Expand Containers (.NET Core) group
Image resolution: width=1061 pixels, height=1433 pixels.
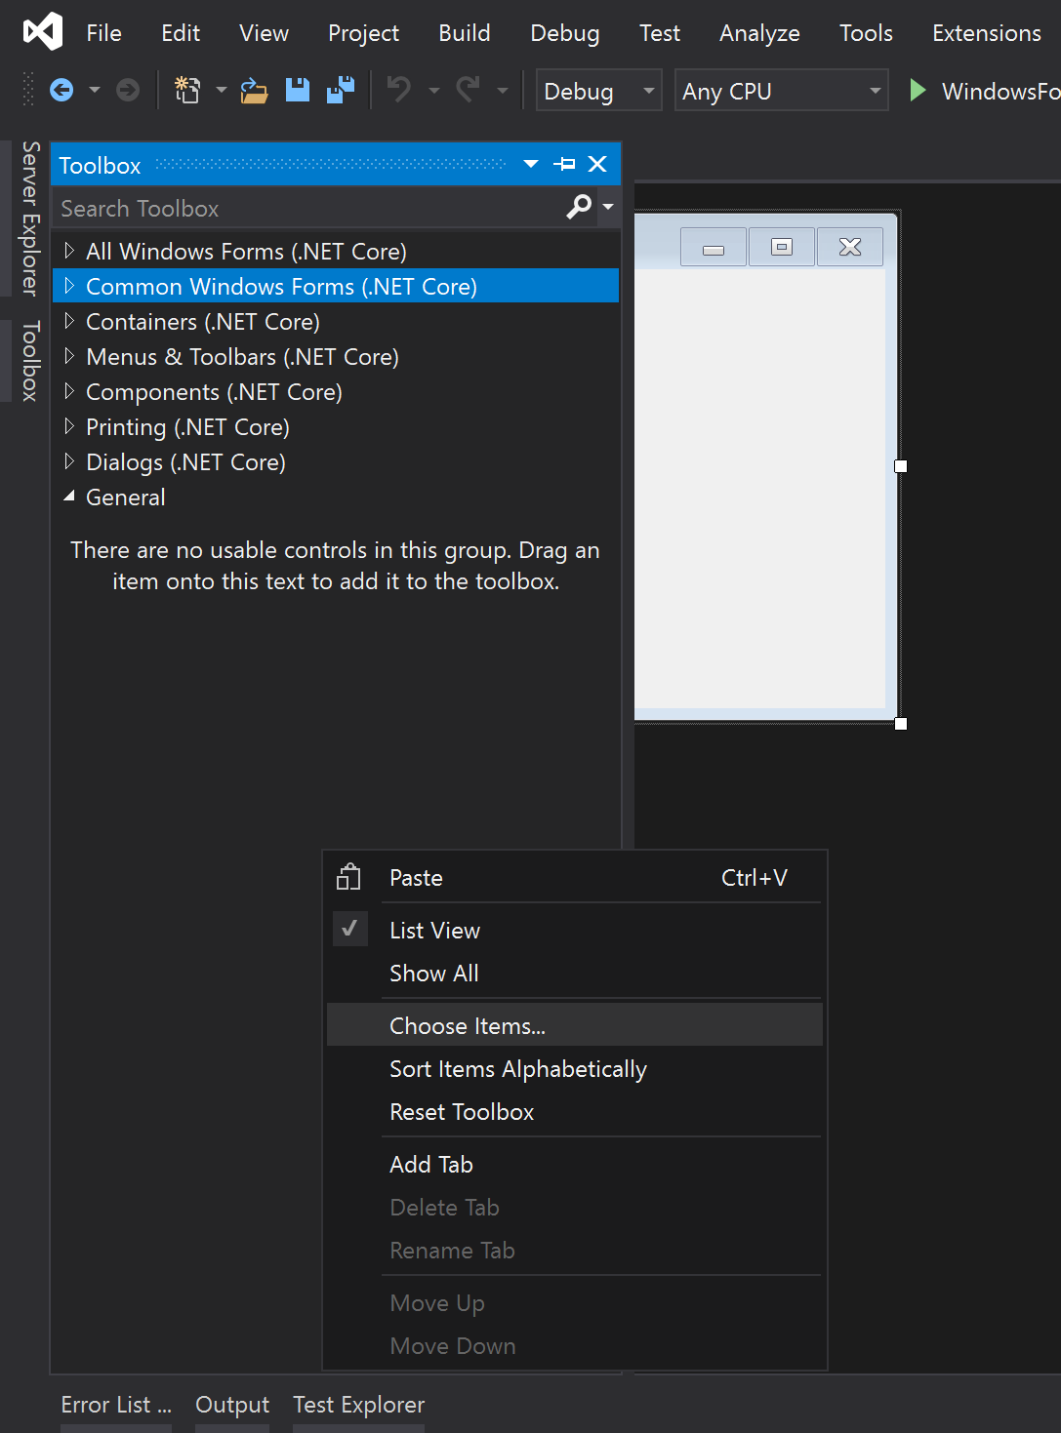(69, 320)
